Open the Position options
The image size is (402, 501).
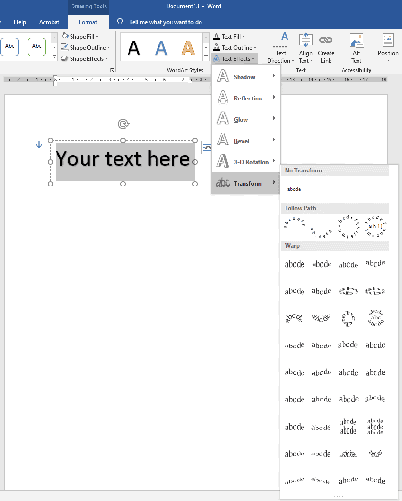tap(388, 47)
